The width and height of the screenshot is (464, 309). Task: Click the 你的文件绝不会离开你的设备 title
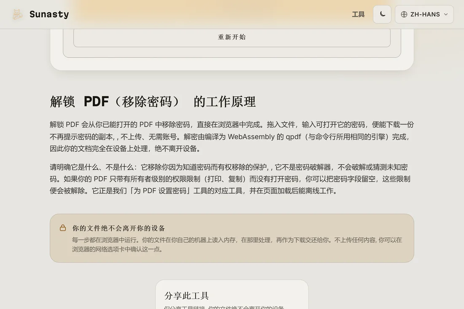pyautogui.click(x=119, y=228)
